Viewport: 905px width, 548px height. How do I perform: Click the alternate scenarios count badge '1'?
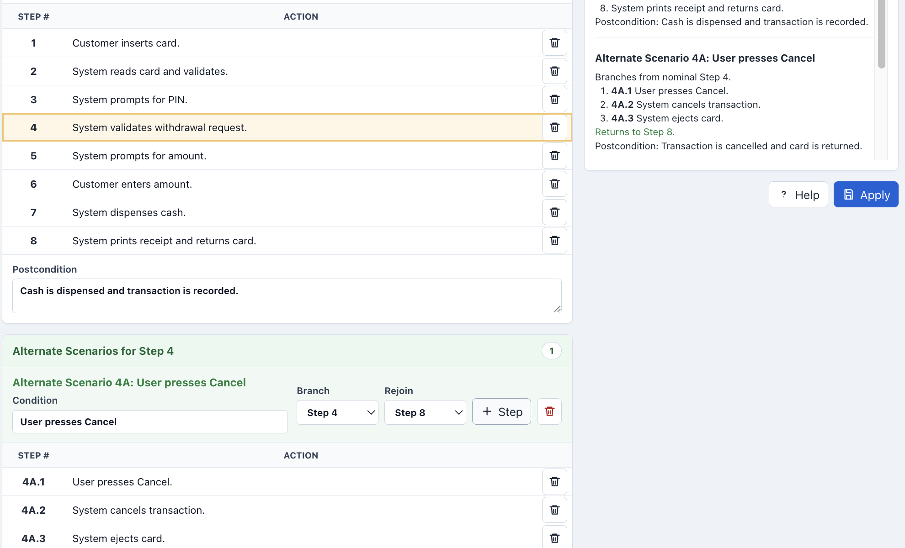click(552, 351)
